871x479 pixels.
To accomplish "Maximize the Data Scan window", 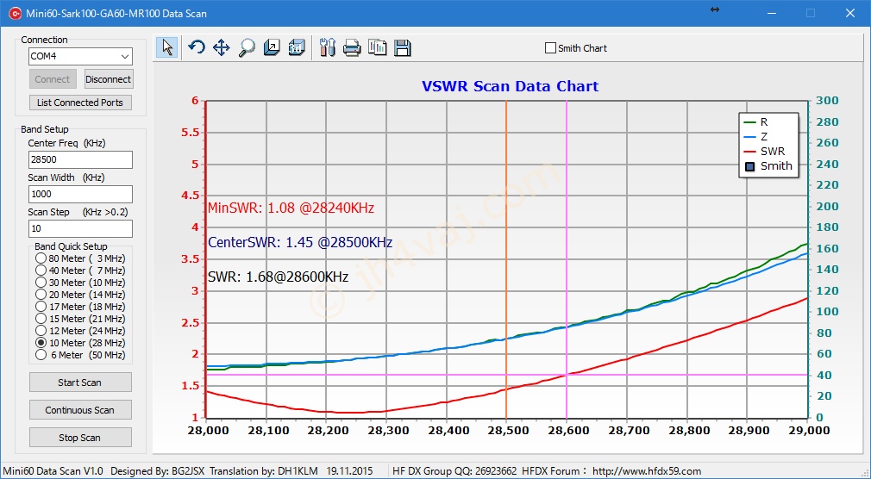I will coord(811,13).
